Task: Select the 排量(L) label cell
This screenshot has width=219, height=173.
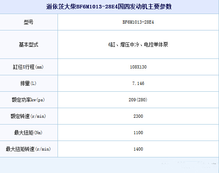Action: click(x=28, y=83)
